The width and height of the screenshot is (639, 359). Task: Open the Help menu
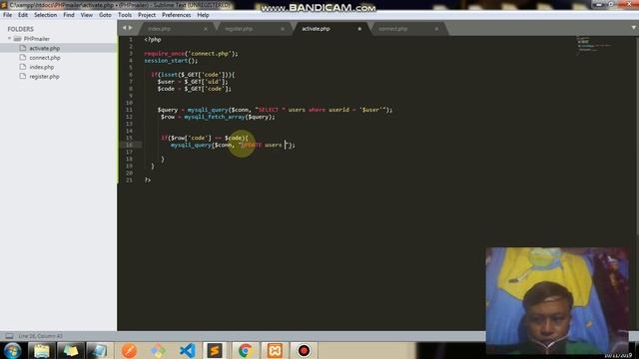click(x=203, y=15)
